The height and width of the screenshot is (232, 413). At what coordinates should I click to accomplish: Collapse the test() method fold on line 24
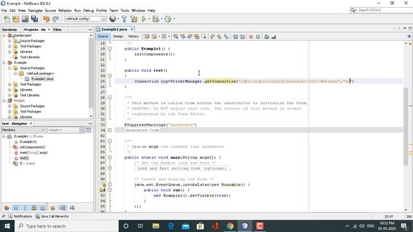[x=110, y=76]
